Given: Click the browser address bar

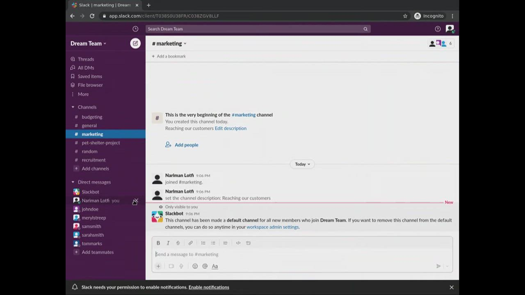Looking at the screenshot, I should [249, 16].
